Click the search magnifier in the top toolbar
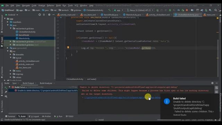222x125 pixels. click(215, 10)
